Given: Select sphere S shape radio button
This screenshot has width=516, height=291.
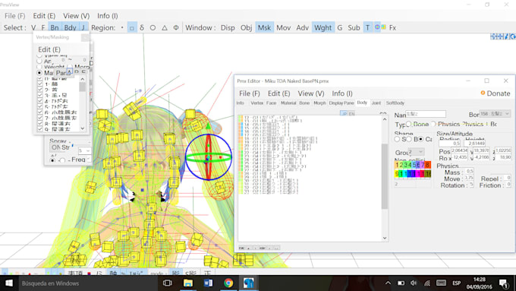Looking at the screenshot, I should [397, 139].
